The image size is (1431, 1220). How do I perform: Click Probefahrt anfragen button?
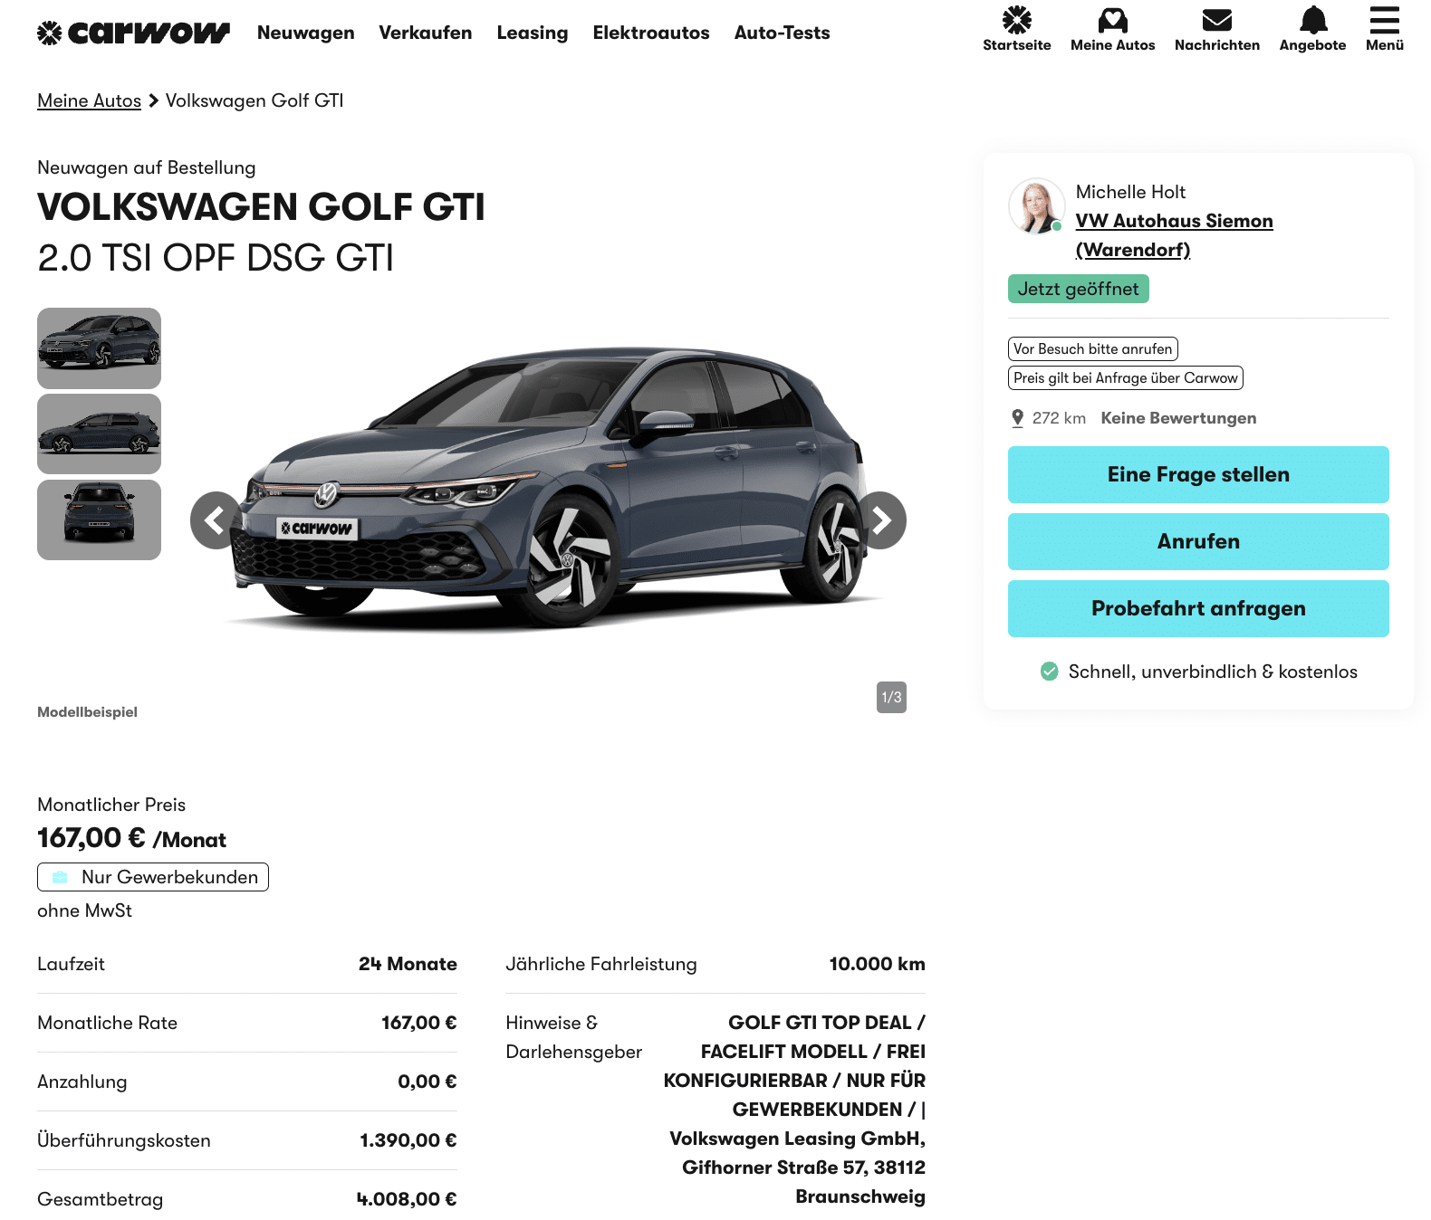click(1198, 608)
